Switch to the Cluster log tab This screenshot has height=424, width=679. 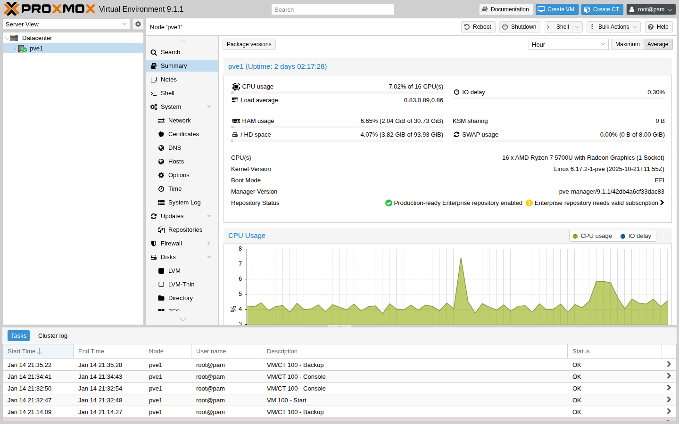click(52, 335)
